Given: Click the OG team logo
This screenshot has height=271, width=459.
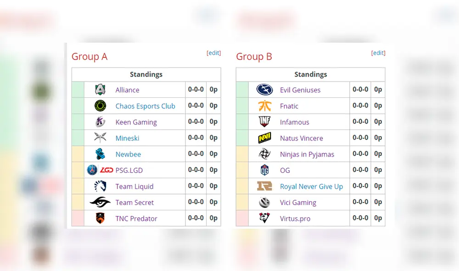Looking at the screenshot, I should coord(264,170).
